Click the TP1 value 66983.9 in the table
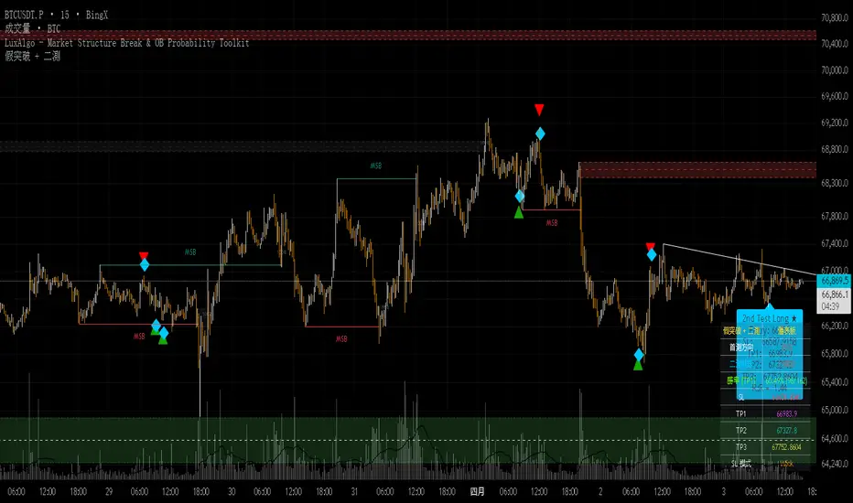This screenshot has height=503, width=853. click(786, 413)
